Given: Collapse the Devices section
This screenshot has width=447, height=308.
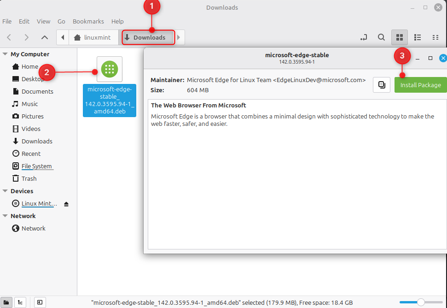Looking at the screenshot, I should tap(5, 191).
